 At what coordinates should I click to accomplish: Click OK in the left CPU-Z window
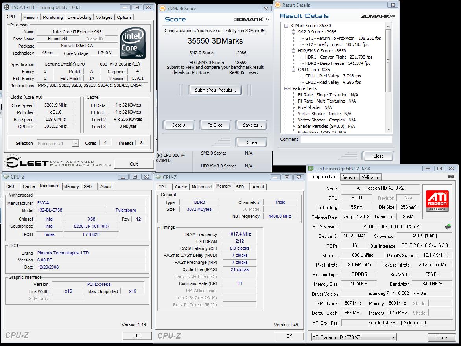point(137,336)
